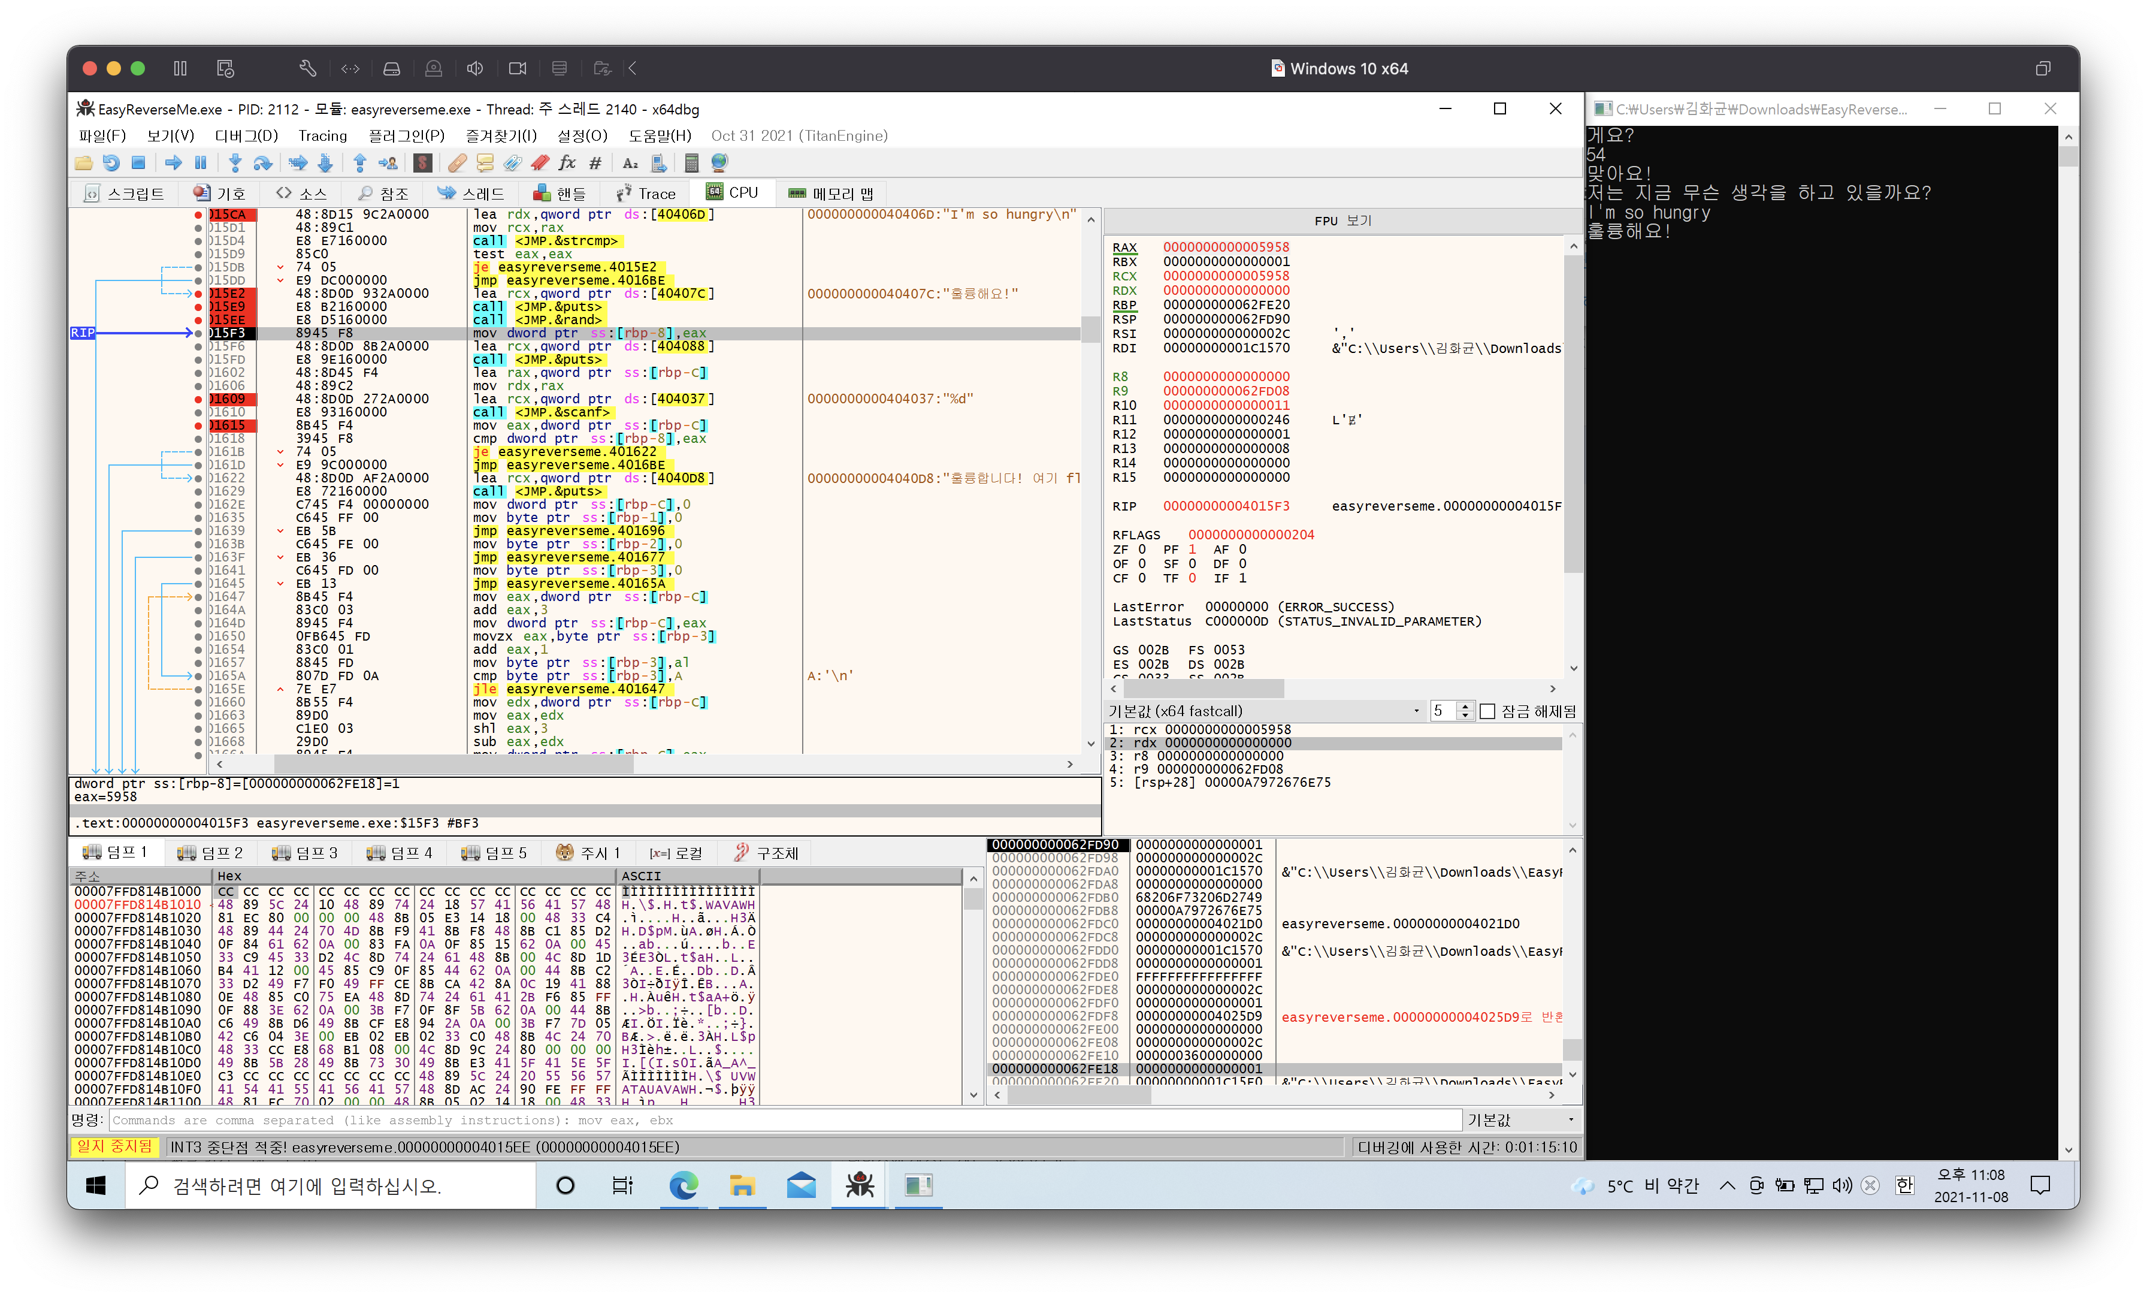Toggle the breakpoint dot at address 15E2
This screenshot has height=1298, width=2147.
[199, 294]
